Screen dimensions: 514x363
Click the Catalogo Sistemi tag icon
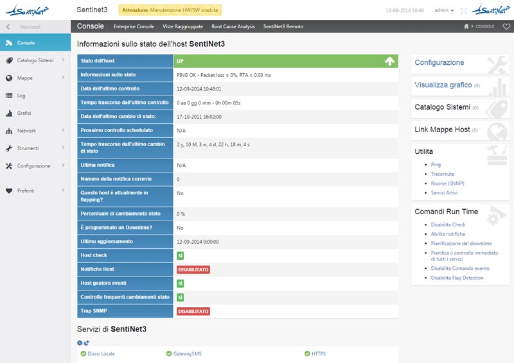[x=9, y=60]
